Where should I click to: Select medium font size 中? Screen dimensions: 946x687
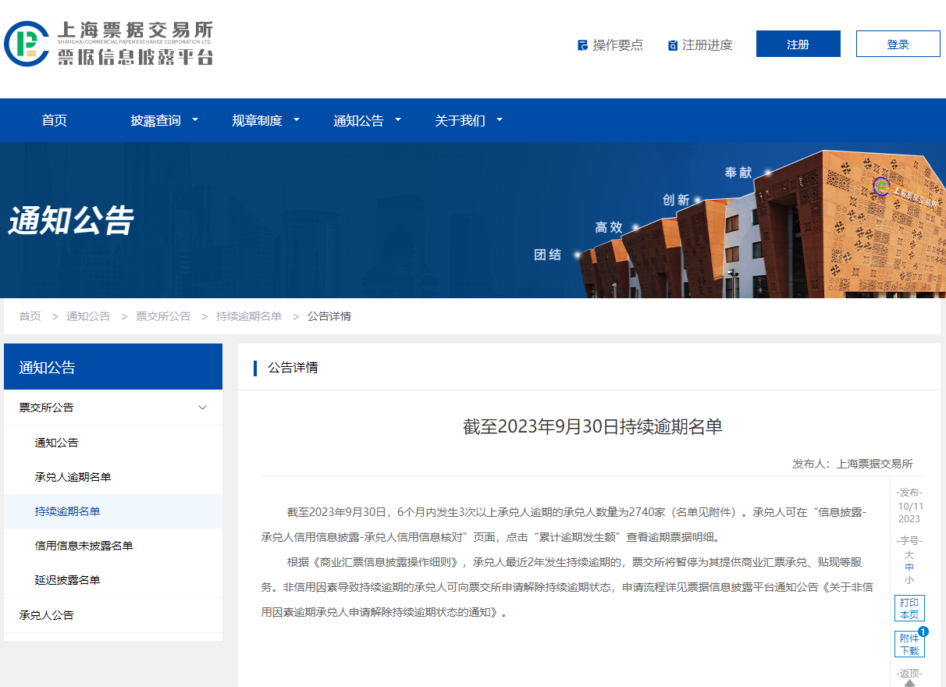[x=909, y=568]
